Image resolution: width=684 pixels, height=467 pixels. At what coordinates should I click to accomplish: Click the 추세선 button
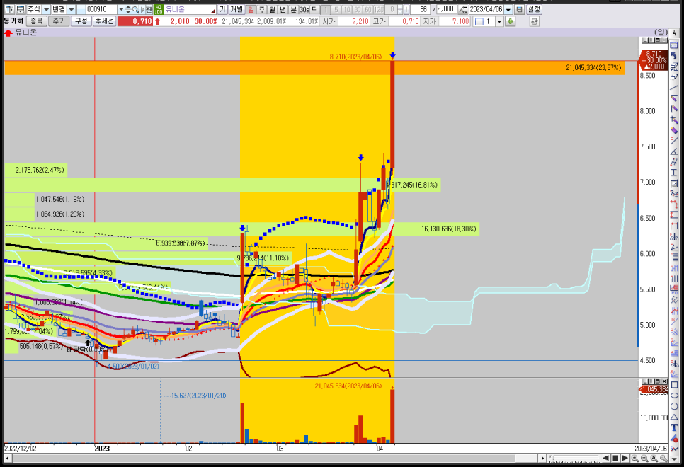coord(105,21)
